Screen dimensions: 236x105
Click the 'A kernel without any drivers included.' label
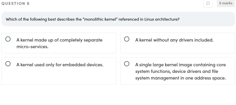[x=174, y=40]
